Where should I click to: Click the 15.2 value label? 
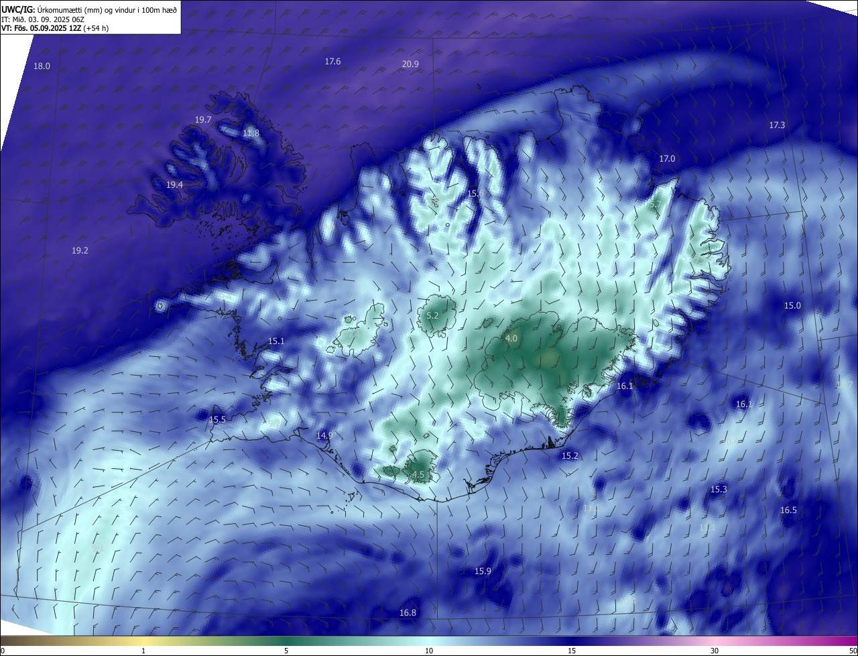click(x=570, y=455)
